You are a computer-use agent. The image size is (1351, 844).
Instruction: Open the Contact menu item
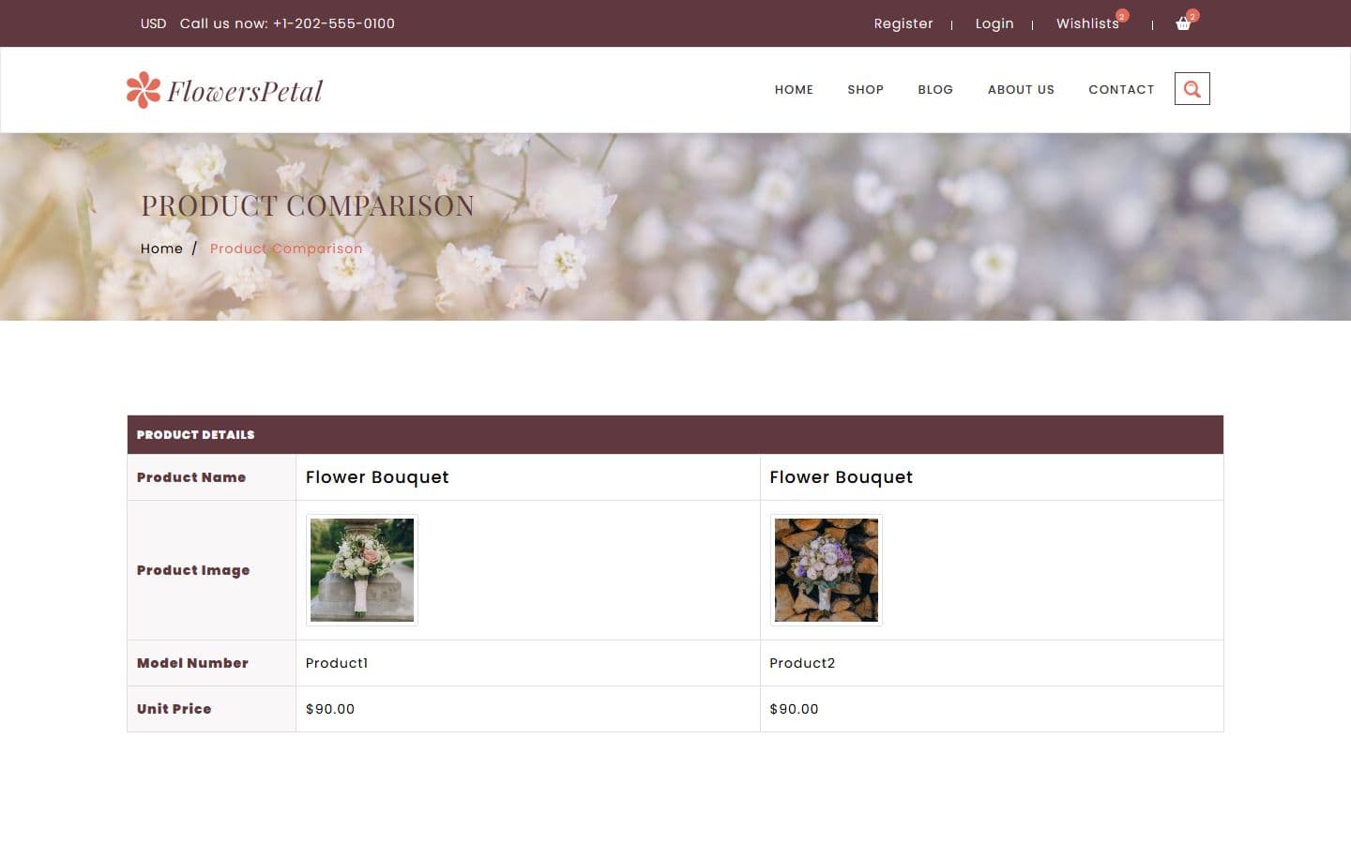coord(1121,89)
